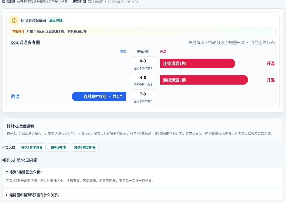Click the 相关入口 label
Image resolution: width=286 pixels, height=203 pixels.
[9, 148]
